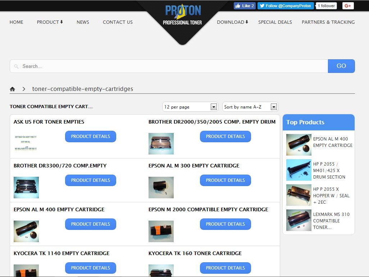View product details for Epson AL M 400
Viewport: 369px width, 277px height.
pos(91,224)
